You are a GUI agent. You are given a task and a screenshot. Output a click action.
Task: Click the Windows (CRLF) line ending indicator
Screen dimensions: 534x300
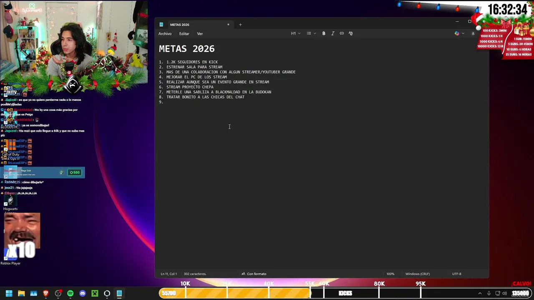[417, 274]
